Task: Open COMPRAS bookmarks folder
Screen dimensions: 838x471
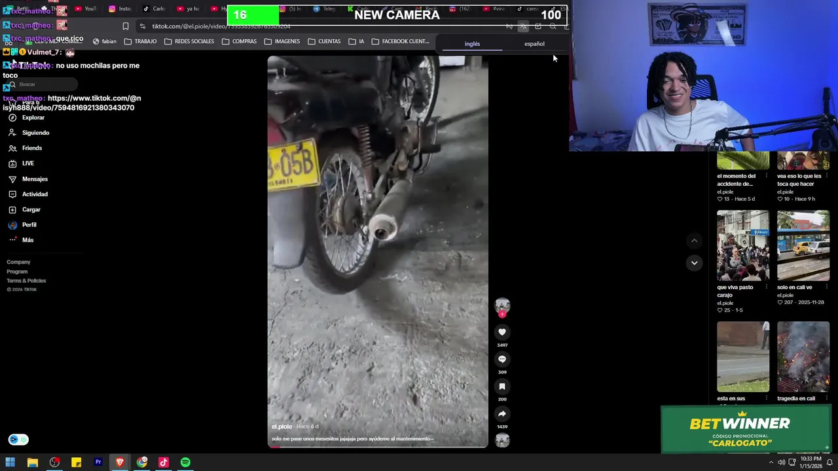Action: [239, 41]
